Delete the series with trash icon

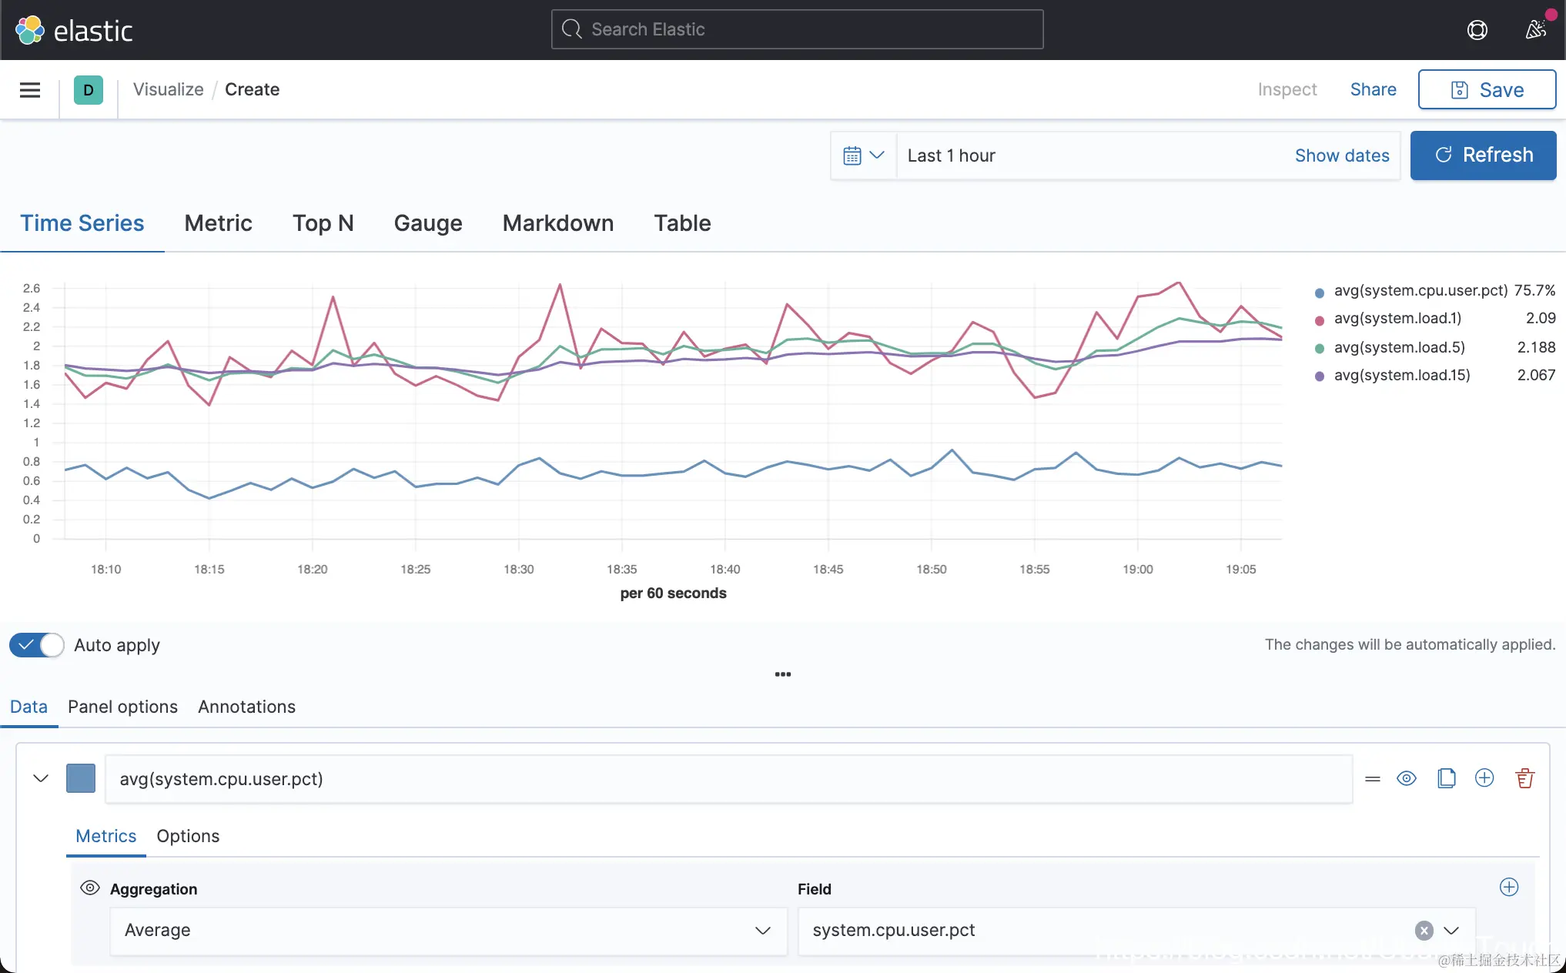pyautogui.click(x=1524, y=778)
